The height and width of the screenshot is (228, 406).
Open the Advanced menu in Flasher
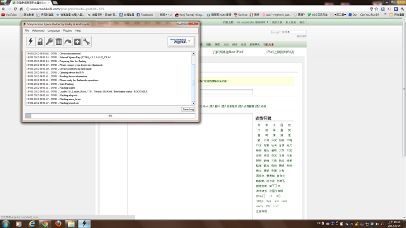click(38, 30)
